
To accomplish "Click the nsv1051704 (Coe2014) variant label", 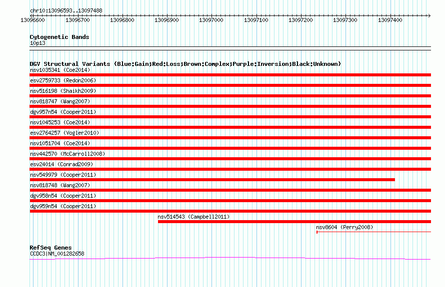I will pos(60,143).
